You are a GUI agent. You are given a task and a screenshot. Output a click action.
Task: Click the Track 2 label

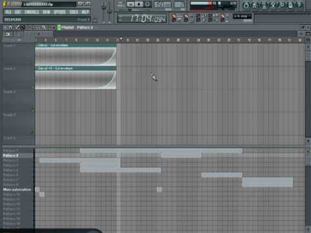pyautogui.click(x=9, y=69)
